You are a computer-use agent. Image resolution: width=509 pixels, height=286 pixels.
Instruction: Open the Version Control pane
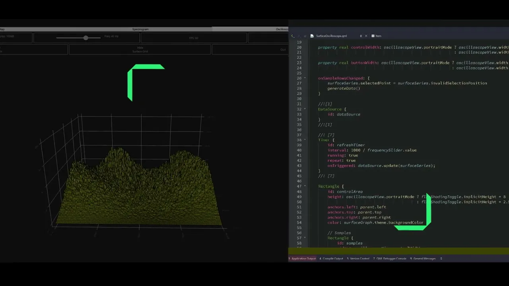point(358,259)
